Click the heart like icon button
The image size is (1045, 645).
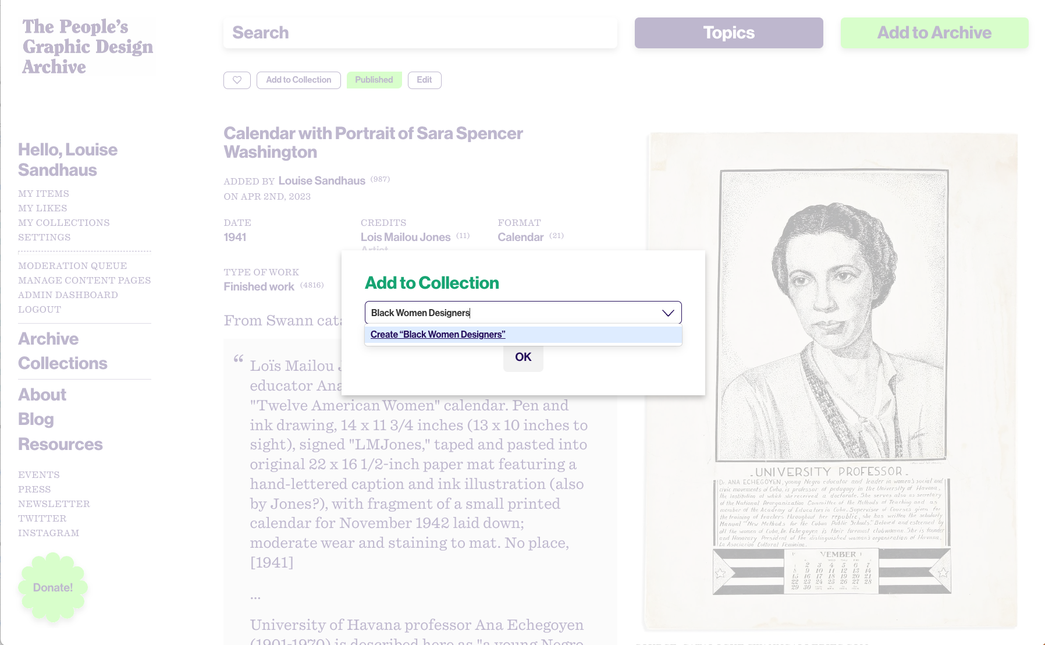(237, 80)
